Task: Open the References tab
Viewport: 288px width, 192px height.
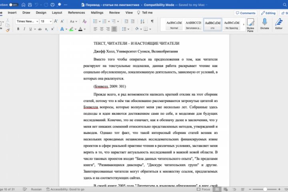Action: click(x=76, y=13)
